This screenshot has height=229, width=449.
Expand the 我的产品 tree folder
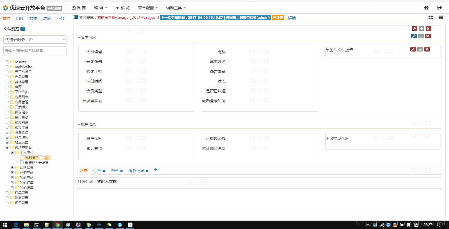coord(12,177)
